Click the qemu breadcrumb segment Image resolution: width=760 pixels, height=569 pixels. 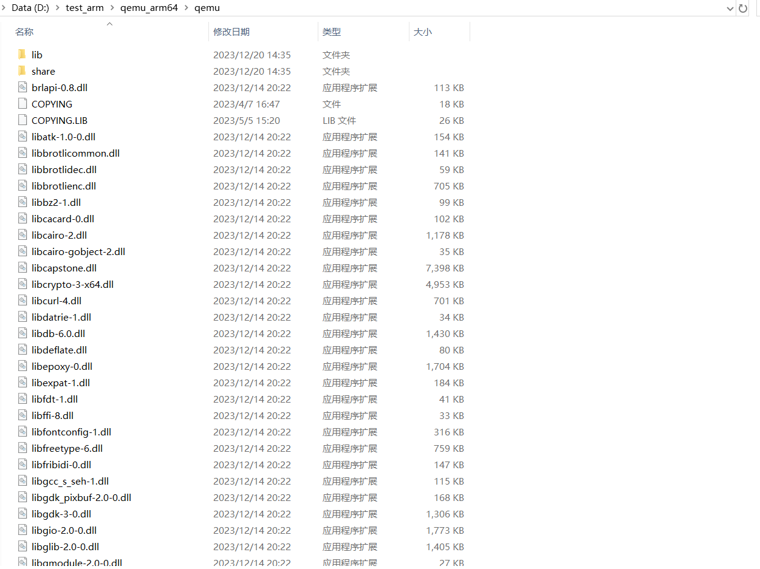[207, 8]
